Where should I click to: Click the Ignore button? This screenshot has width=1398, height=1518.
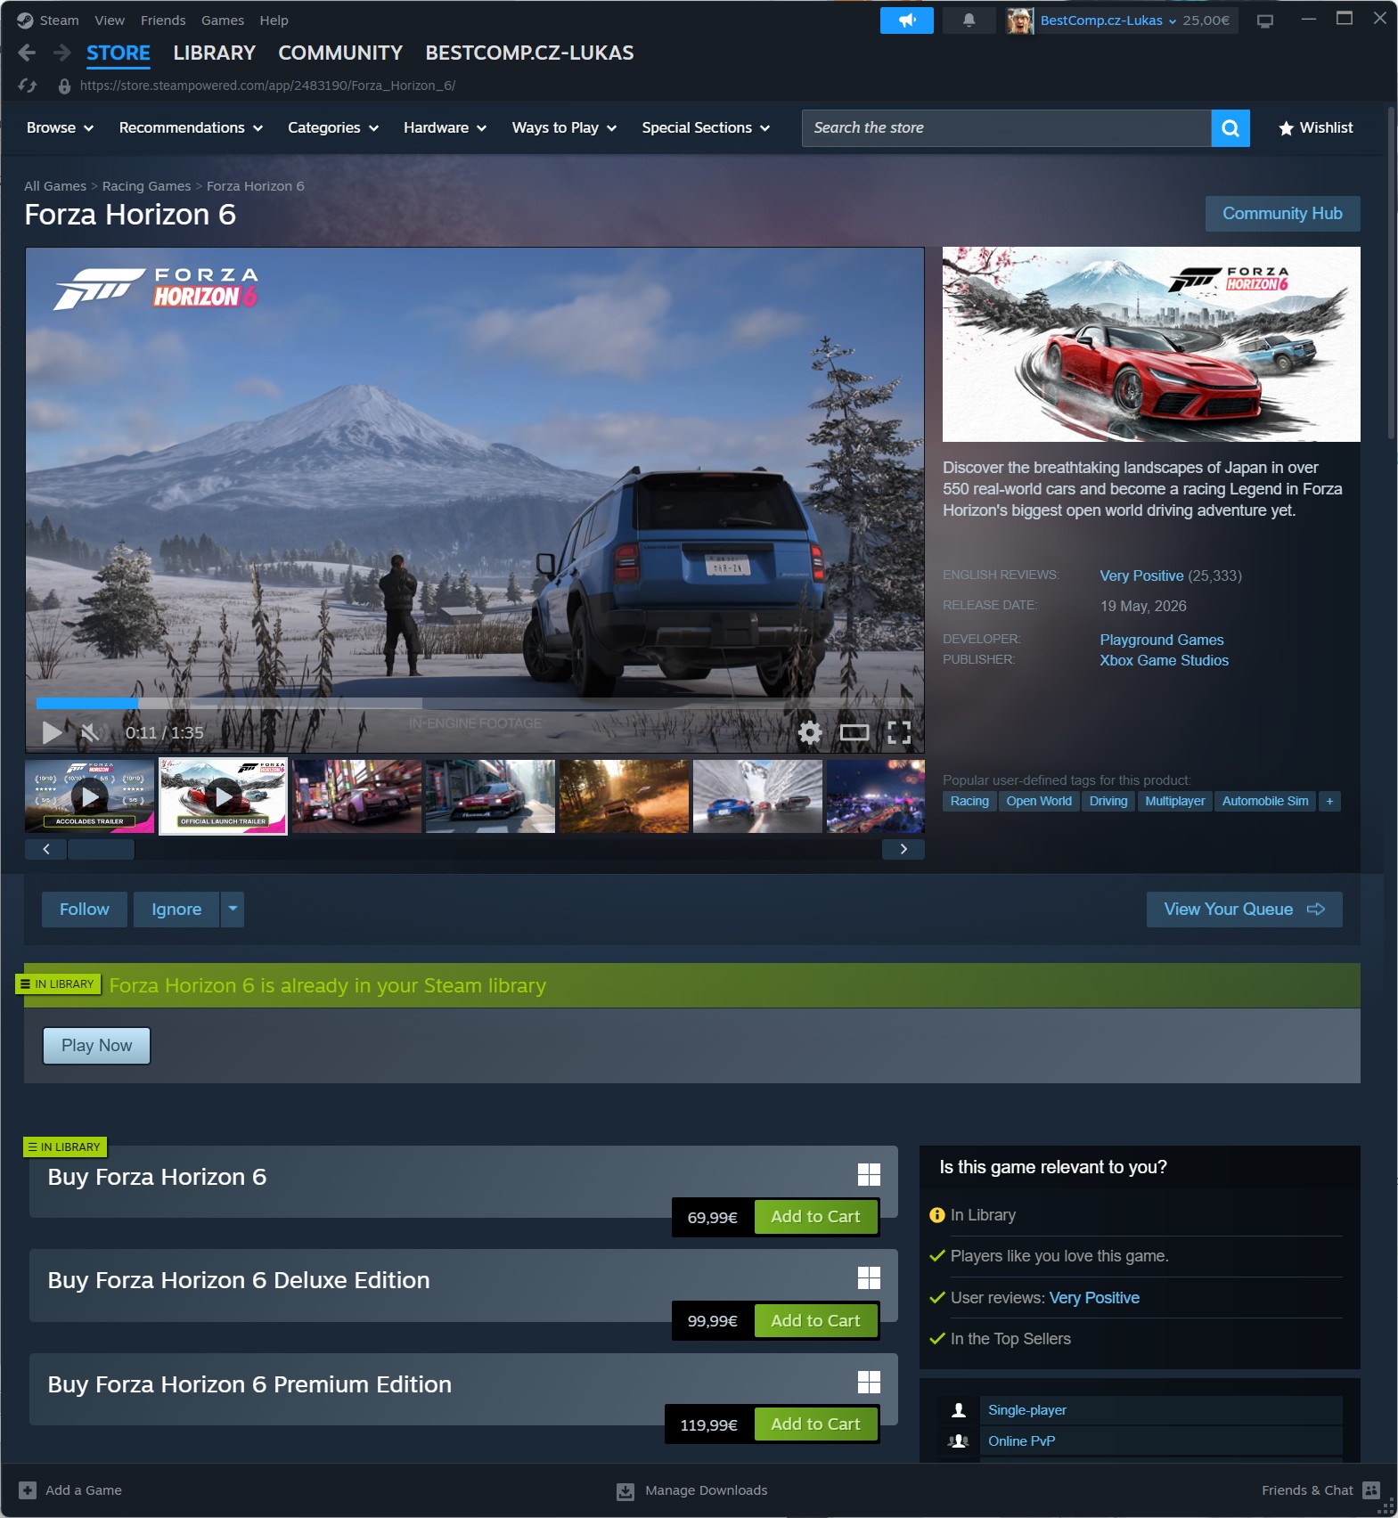[176, 909]
